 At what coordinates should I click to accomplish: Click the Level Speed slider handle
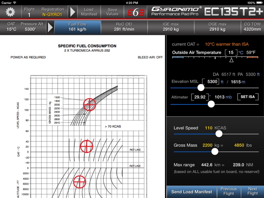(219, 134)
